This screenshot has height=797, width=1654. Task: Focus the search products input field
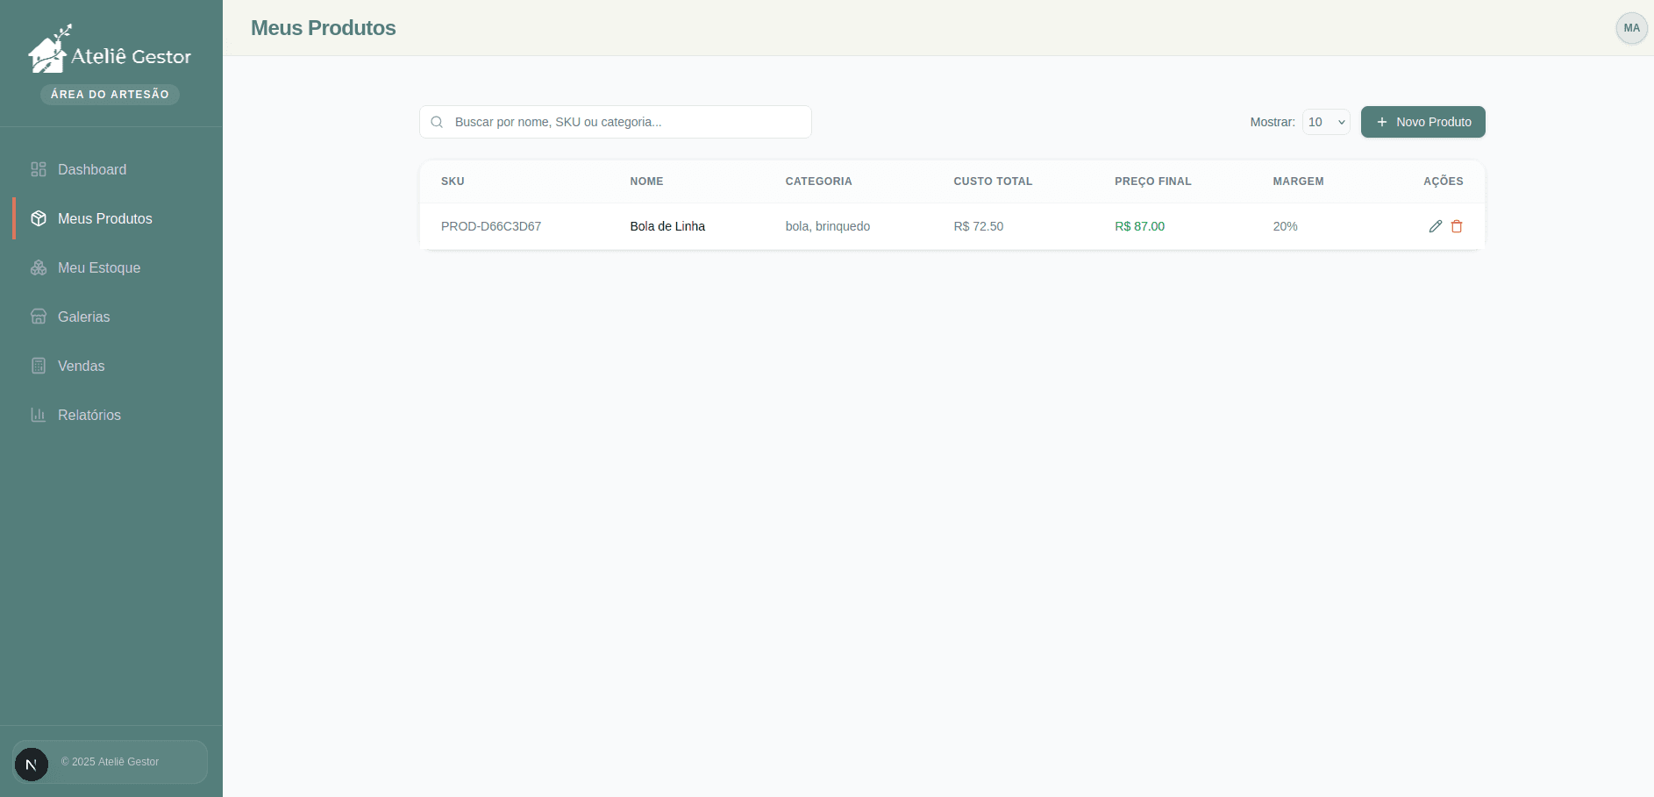614,122
